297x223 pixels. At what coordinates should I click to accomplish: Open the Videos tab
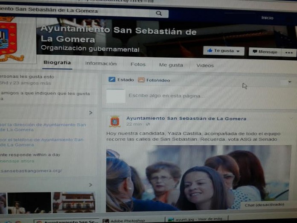click(x=205, y=65)
